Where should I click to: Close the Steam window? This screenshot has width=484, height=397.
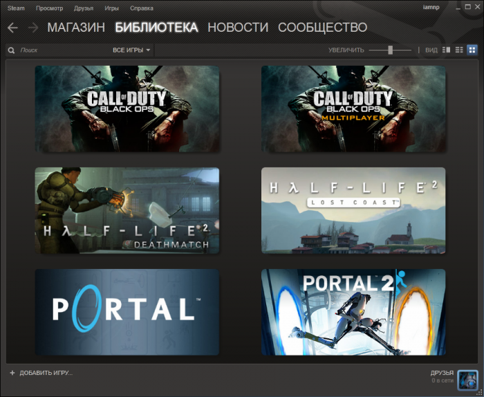point(477,7)
